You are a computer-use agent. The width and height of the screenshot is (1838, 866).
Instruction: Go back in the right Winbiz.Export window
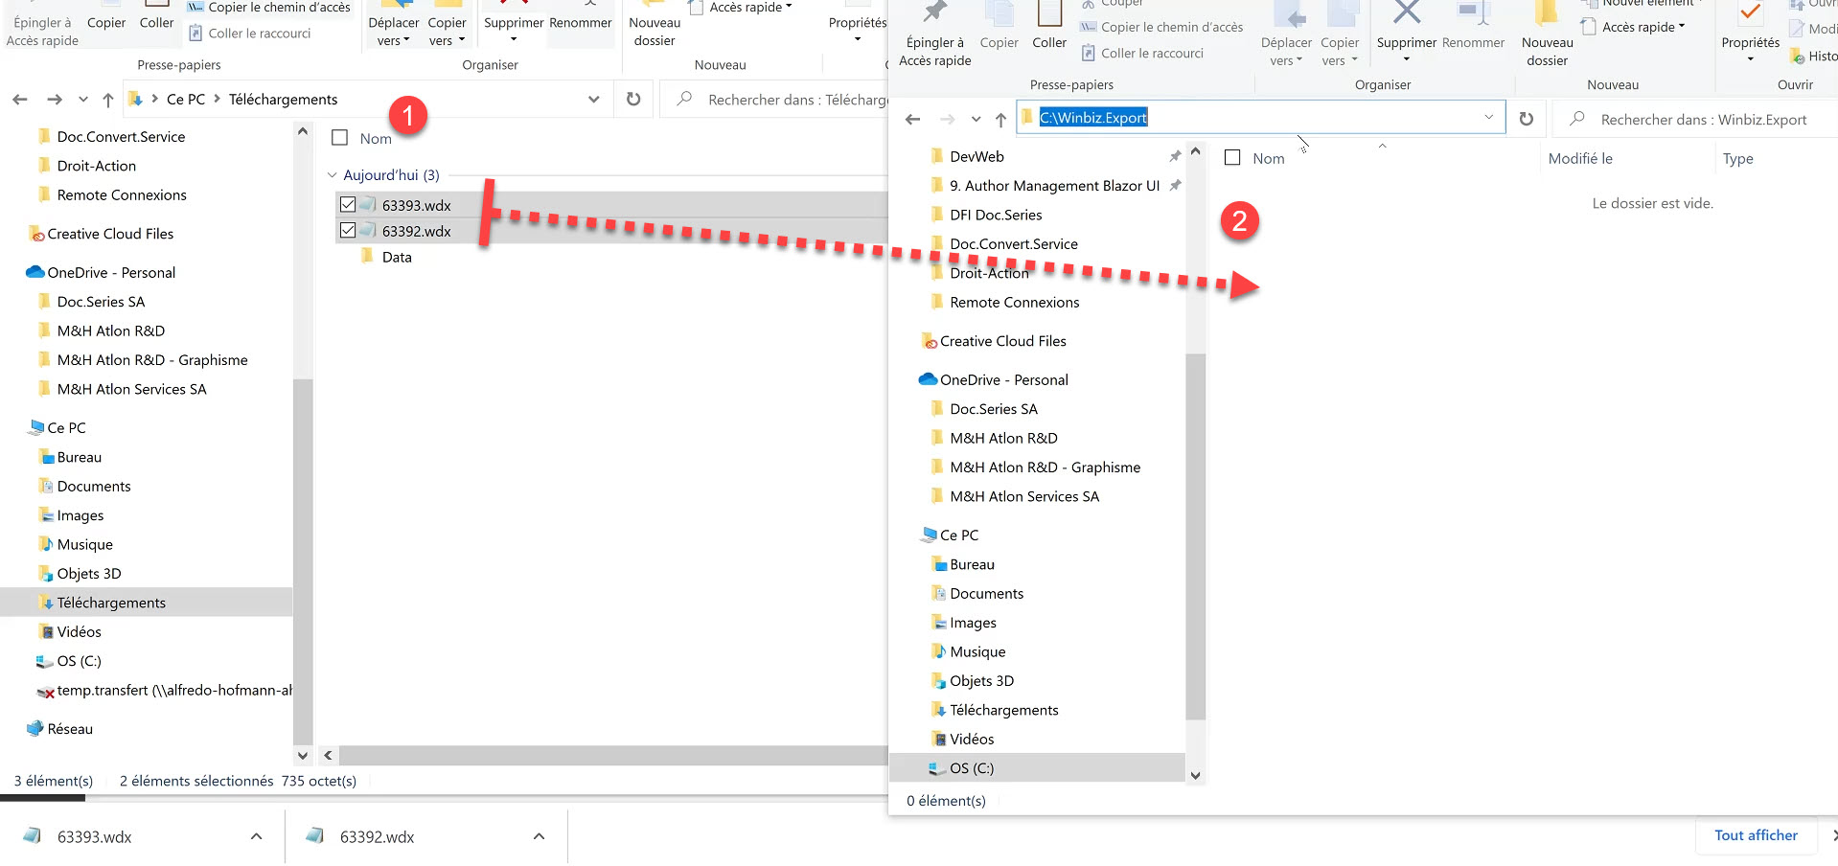912,119
